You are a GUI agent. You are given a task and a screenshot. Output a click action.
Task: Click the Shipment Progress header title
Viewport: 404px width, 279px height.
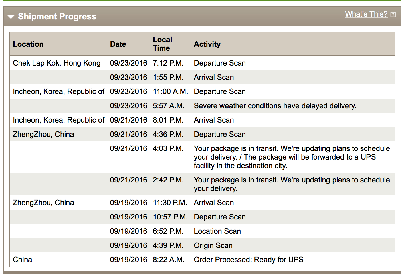pyautogui.click(x=57, y=17)
